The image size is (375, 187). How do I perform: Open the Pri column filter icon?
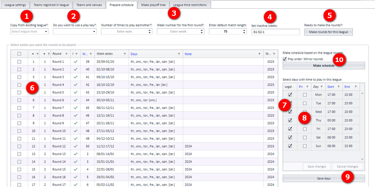point(307,87)
